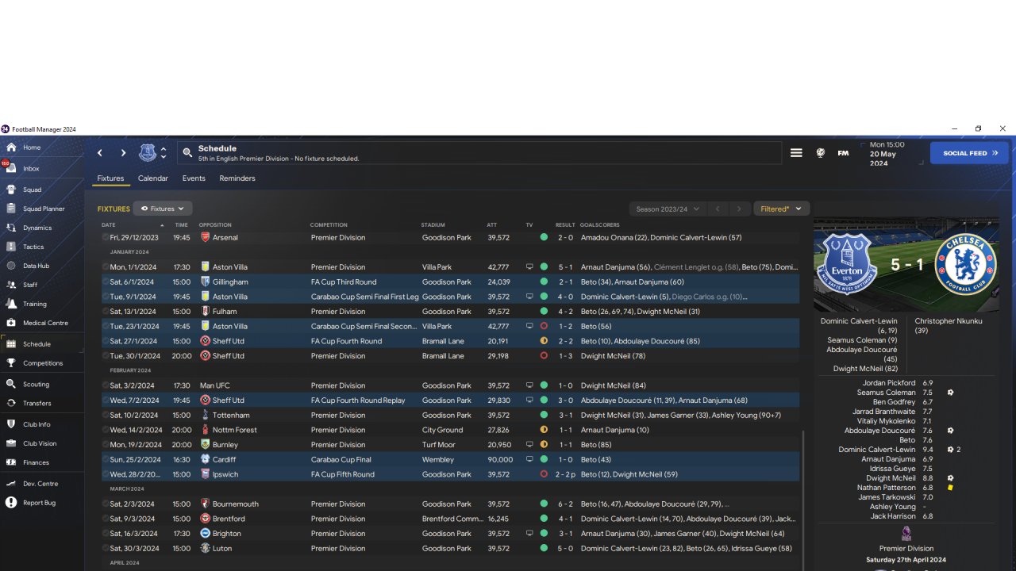This screenshot has height=571, width=1016.
Task: Switch to the Reminders tab
Action: tap(237, 178)
